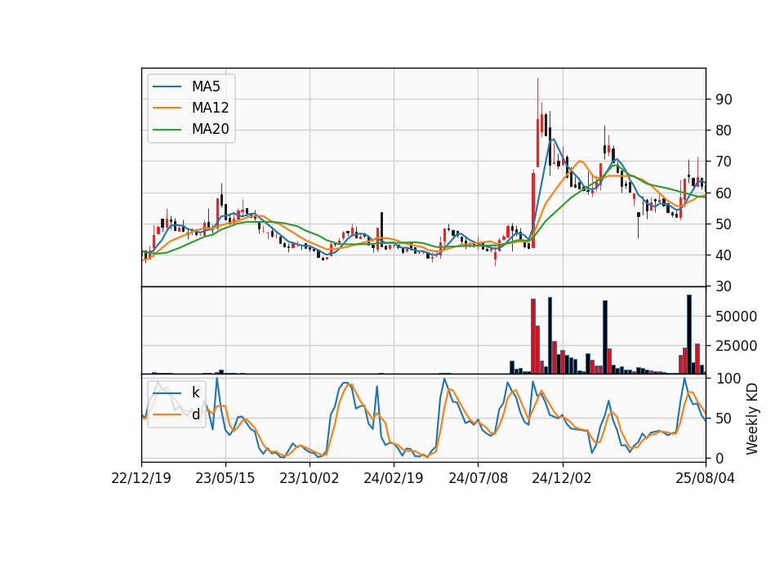This screenshot has width=784, height=563.
Task: Click the KD axis value 100
Action: 728,379
